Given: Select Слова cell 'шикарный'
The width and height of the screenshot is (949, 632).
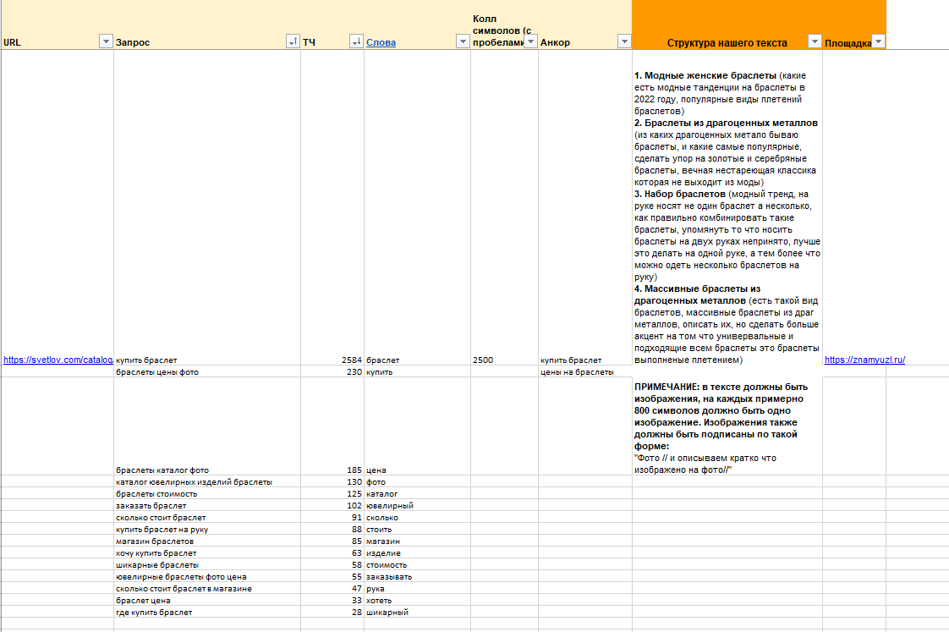Looking at the screenshot, I should click(x=417, y=612).
